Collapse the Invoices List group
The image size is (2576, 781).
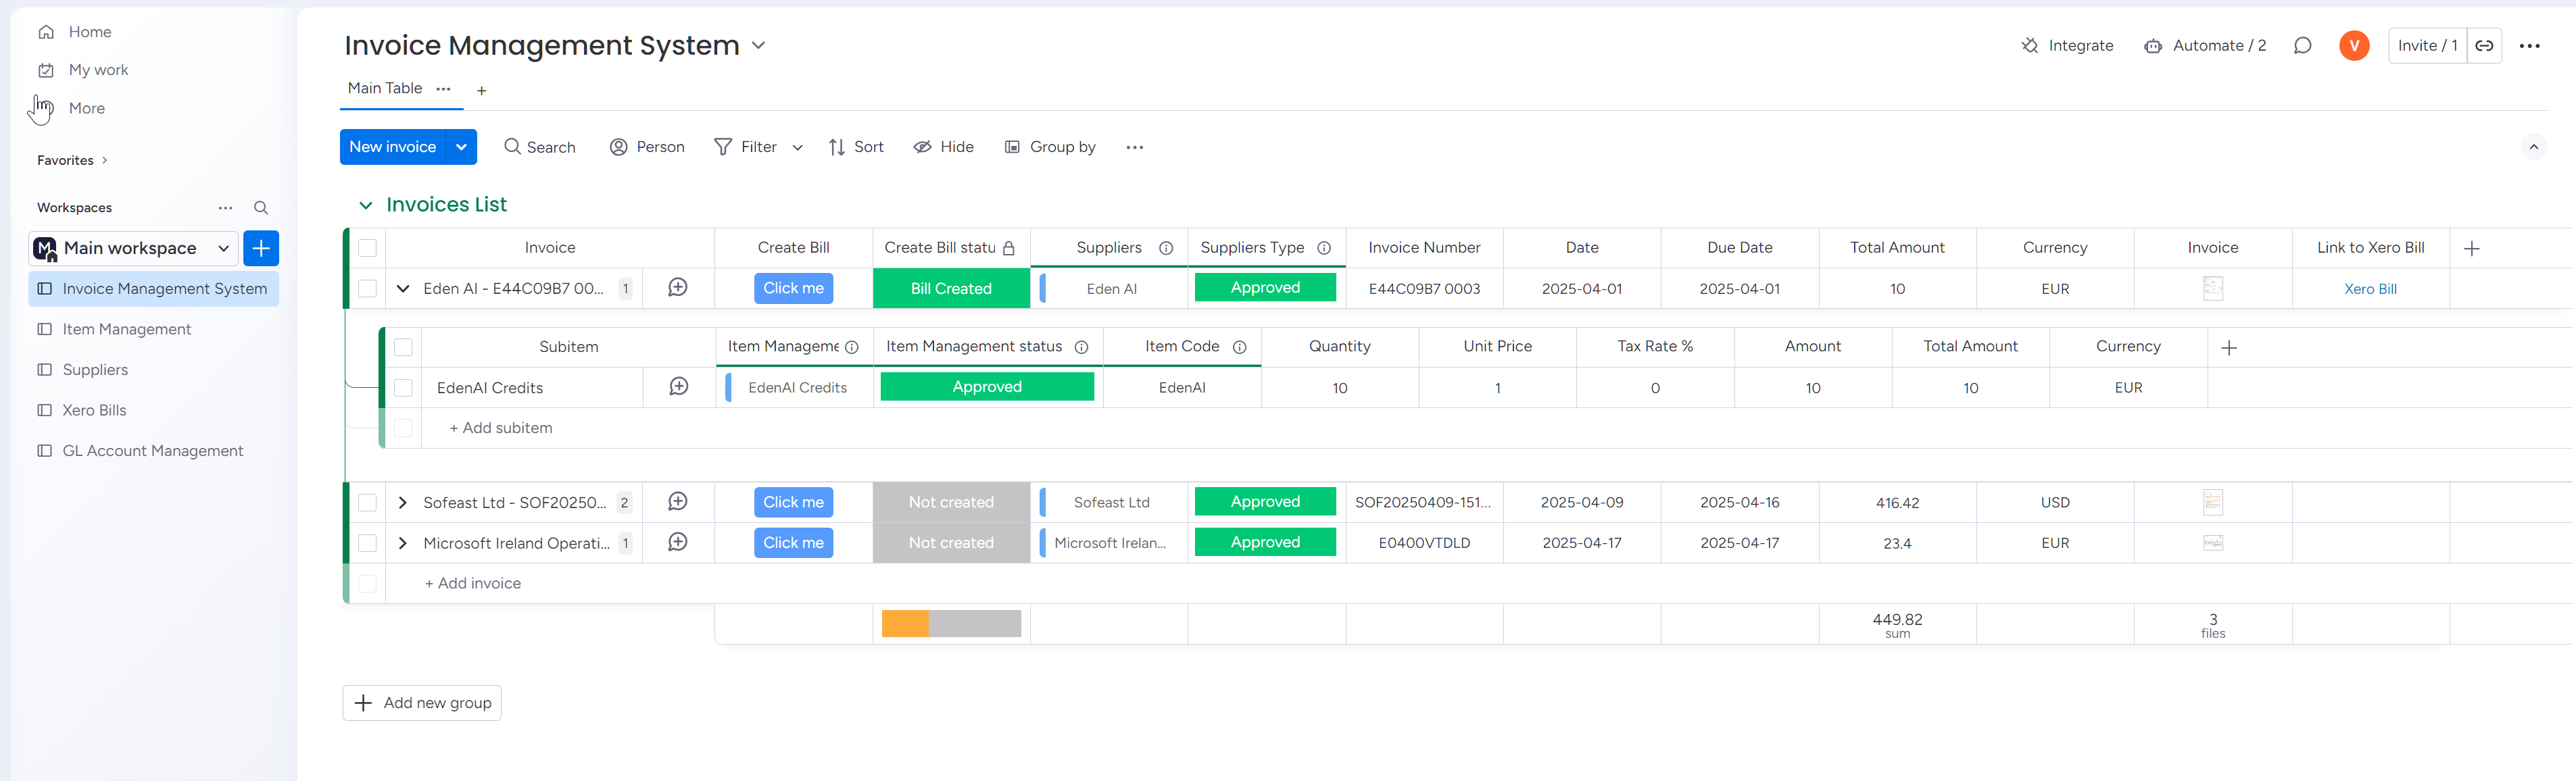(x=366, y=205)
